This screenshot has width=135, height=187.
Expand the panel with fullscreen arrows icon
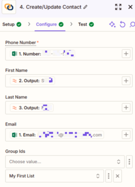click(x=118, y=7)
